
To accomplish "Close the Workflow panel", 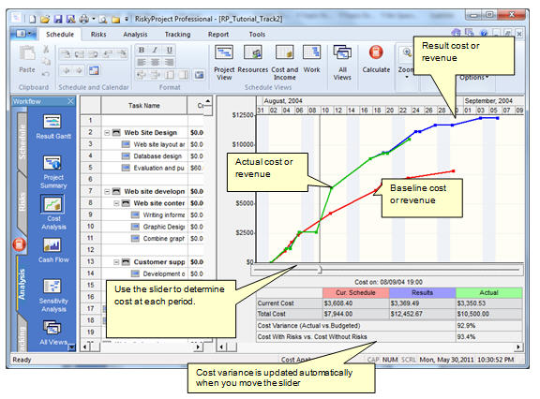I will pos(70,101).
